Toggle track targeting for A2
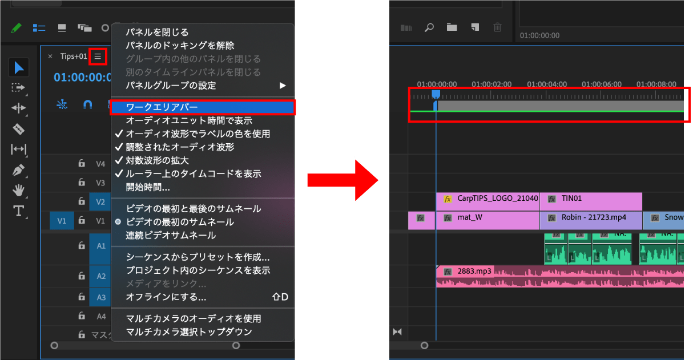 tap(100, 276)
